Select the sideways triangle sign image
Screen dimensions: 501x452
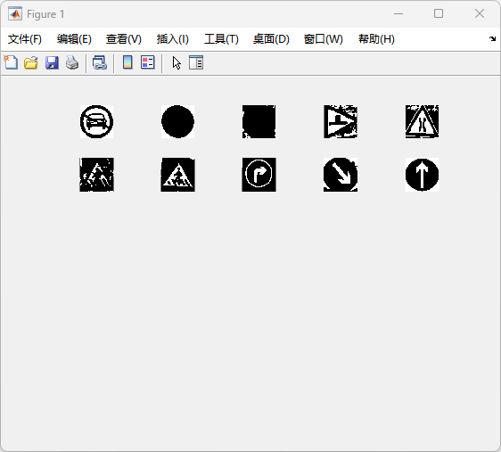tap(341, 122)
